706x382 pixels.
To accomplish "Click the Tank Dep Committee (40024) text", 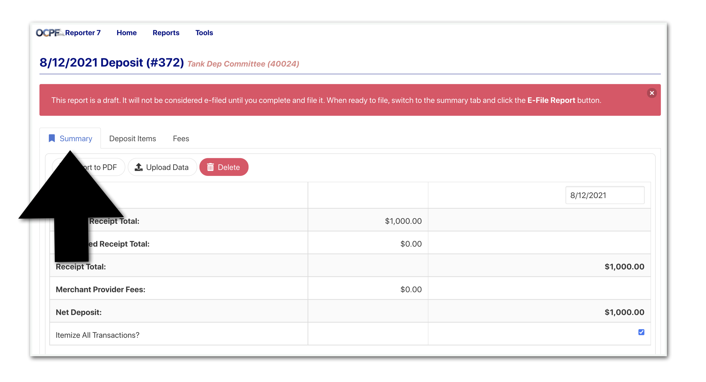I will (x=243, y=64).
